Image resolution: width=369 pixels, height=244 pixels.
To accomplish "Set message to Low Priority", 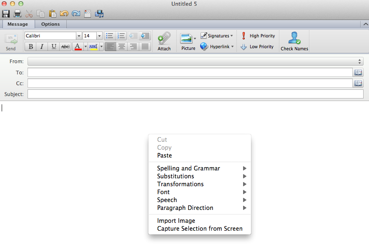I will (258, 47).
